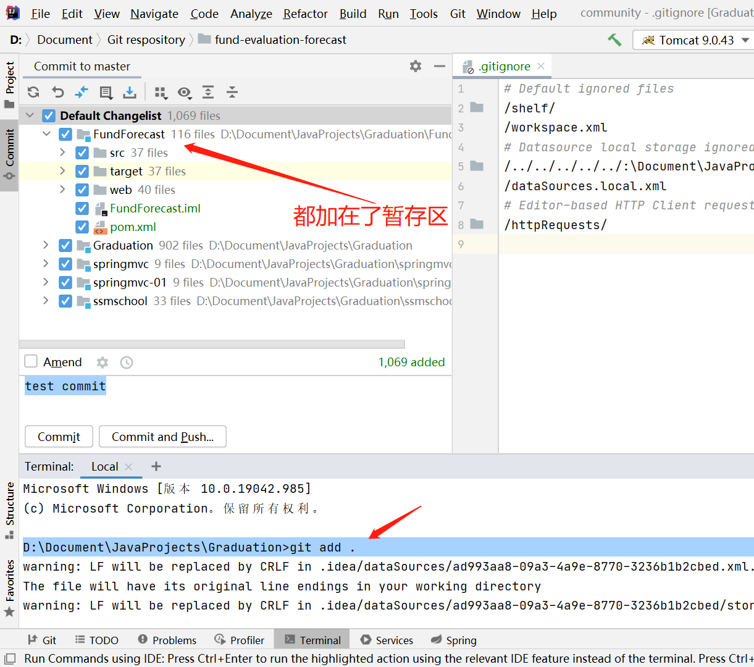
Task: Open the Favorites tool window
Action: 9,588
